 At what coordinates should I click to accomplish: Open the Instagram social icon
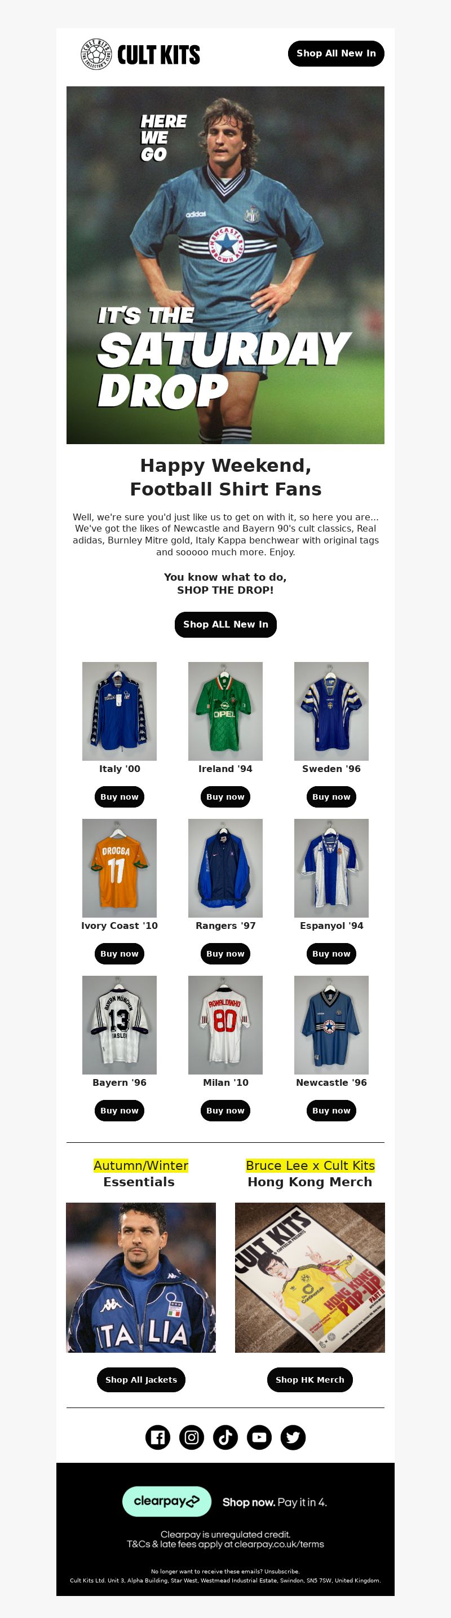click(192, 1437)
